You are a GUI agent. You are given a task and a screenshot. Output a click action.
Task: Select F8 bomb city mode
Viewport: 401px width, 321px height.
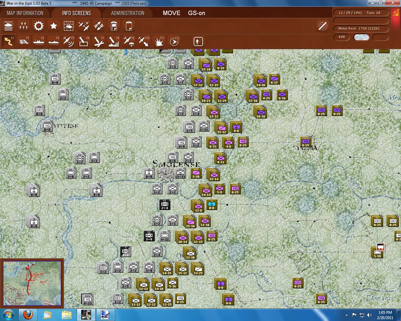tap(114, 41)
